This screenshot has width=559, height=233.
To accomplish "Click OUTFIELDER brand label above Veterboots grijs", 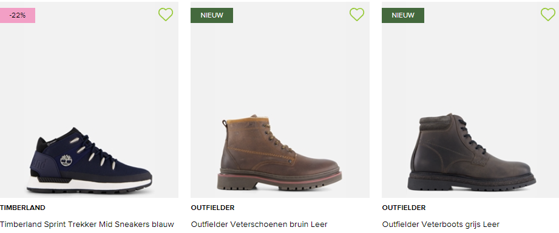I will tap(404, 208).
